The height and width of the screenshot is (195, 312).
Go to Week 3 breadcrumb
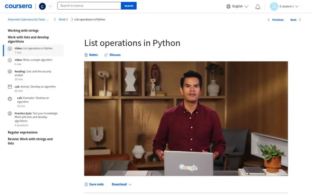[63, 19]
